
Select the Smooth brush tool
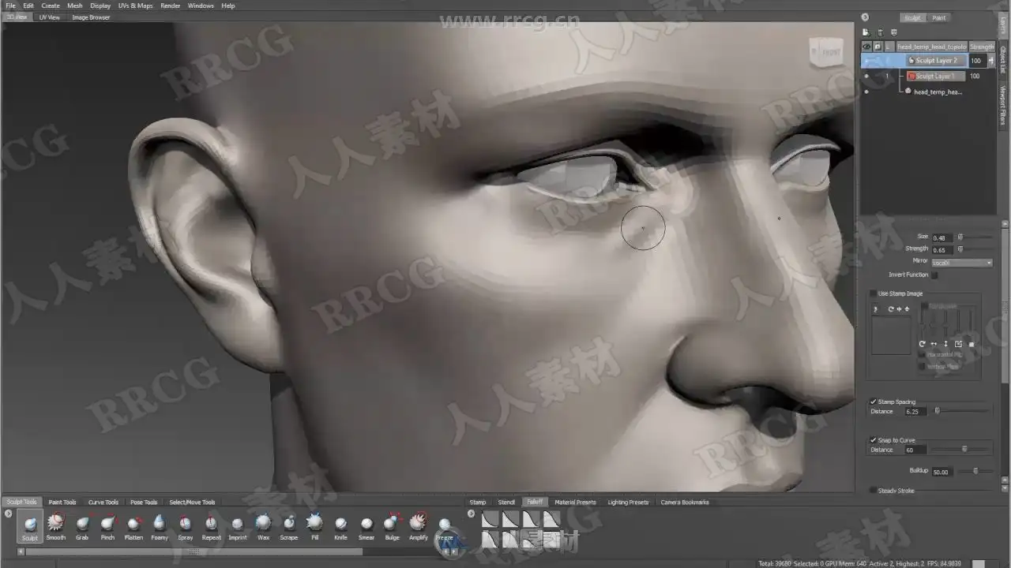pyautogui.click(x=55, y=526)
